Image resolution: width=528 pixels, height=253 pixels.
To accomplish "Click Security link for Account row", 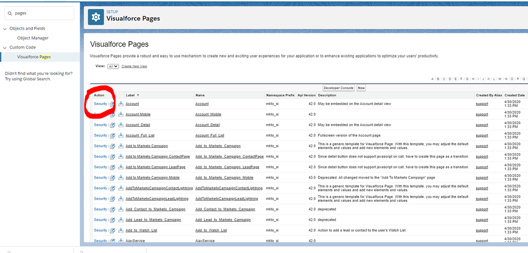I will (x=100, y=104).
